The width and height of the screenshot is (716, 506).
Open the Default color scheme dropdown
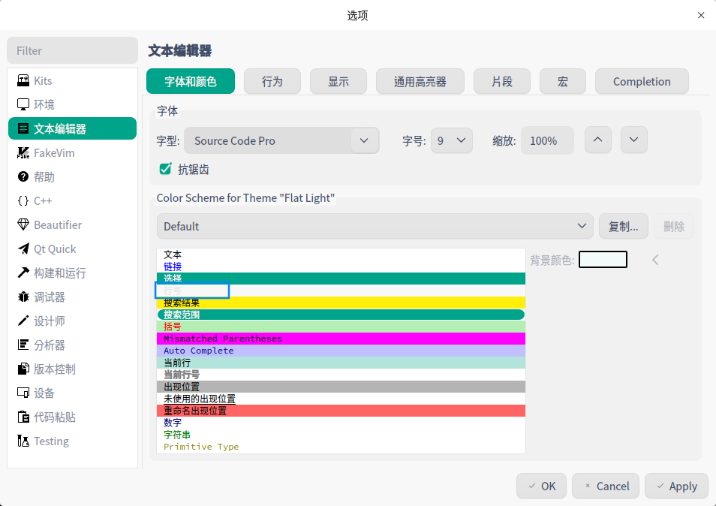click(375, 226)
